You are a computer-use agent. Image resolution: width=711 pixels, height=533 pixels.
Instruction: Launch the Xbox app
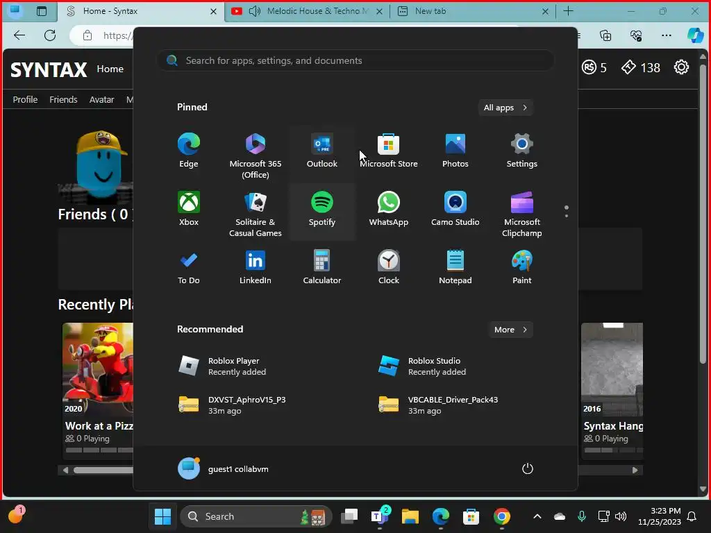[x=189, y=210]
